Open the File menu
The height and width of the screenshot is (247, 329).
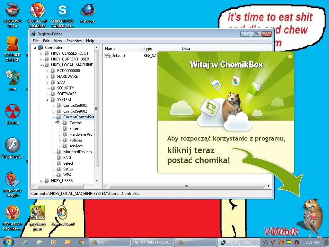36,41
